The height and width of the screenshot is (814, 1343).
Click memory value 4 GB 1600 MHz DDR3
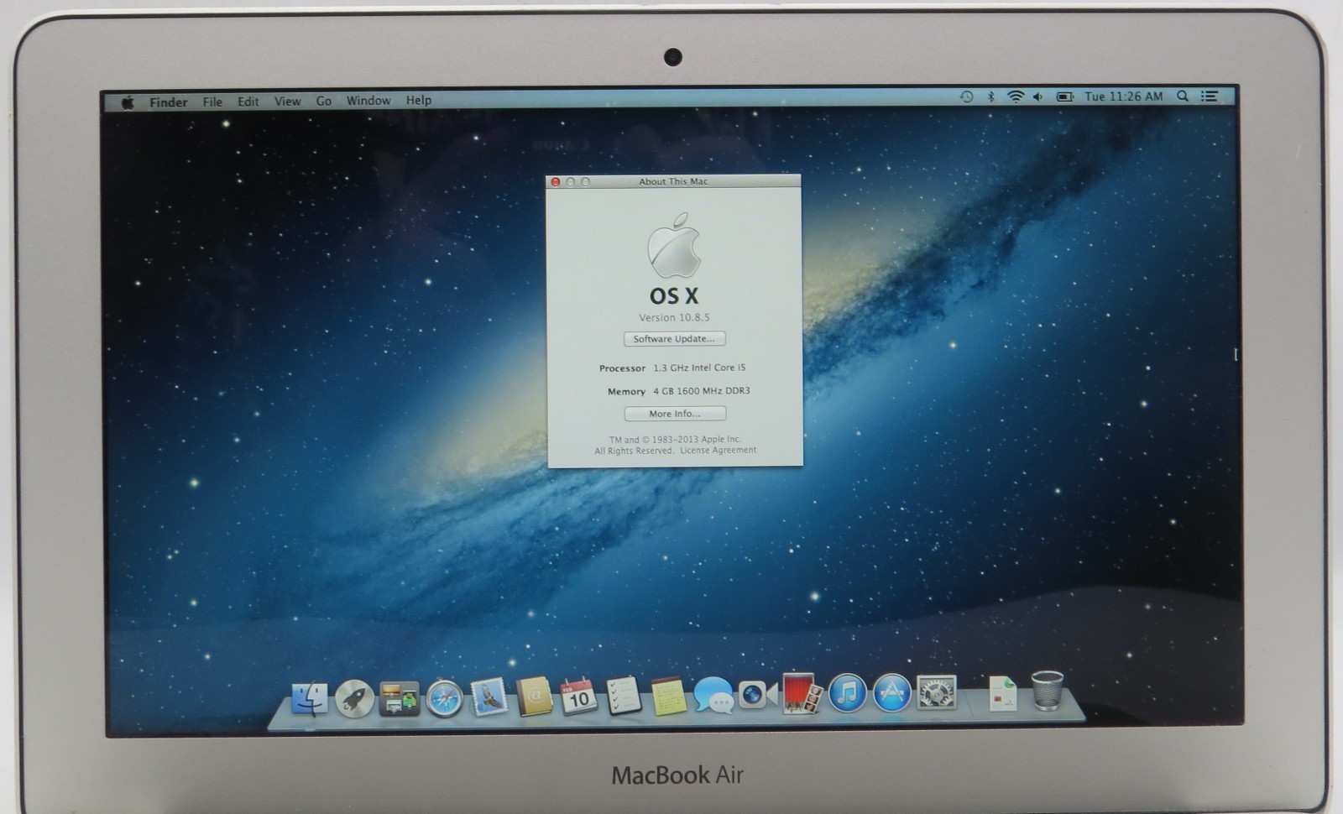(x=702, y=391)
